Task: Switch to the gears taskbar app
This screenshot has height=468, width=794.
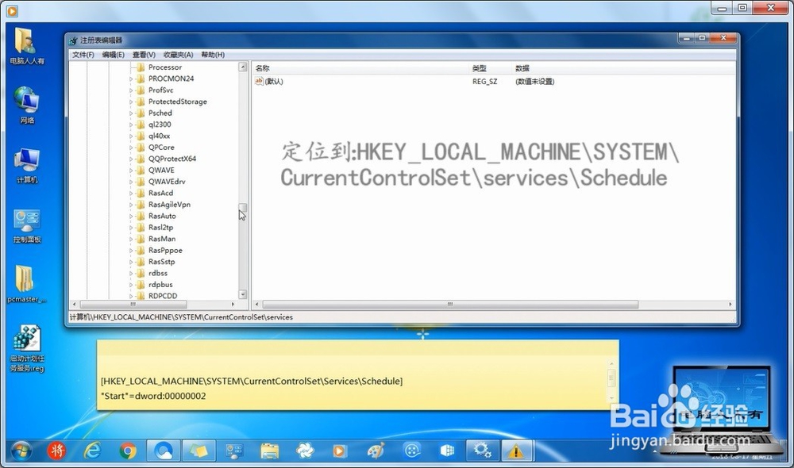Action: point(482,450)
